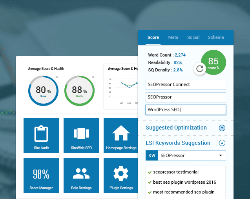The height and width of the screenshot is (199, 250).
Task: Open Score Manager 98% tile
Action: coord(41,175)
